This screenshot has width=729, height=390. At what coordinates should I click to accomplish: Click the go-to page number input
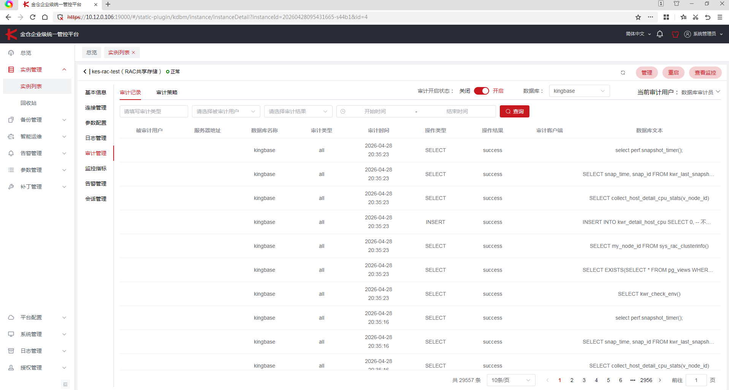click(x=696, y=380)
